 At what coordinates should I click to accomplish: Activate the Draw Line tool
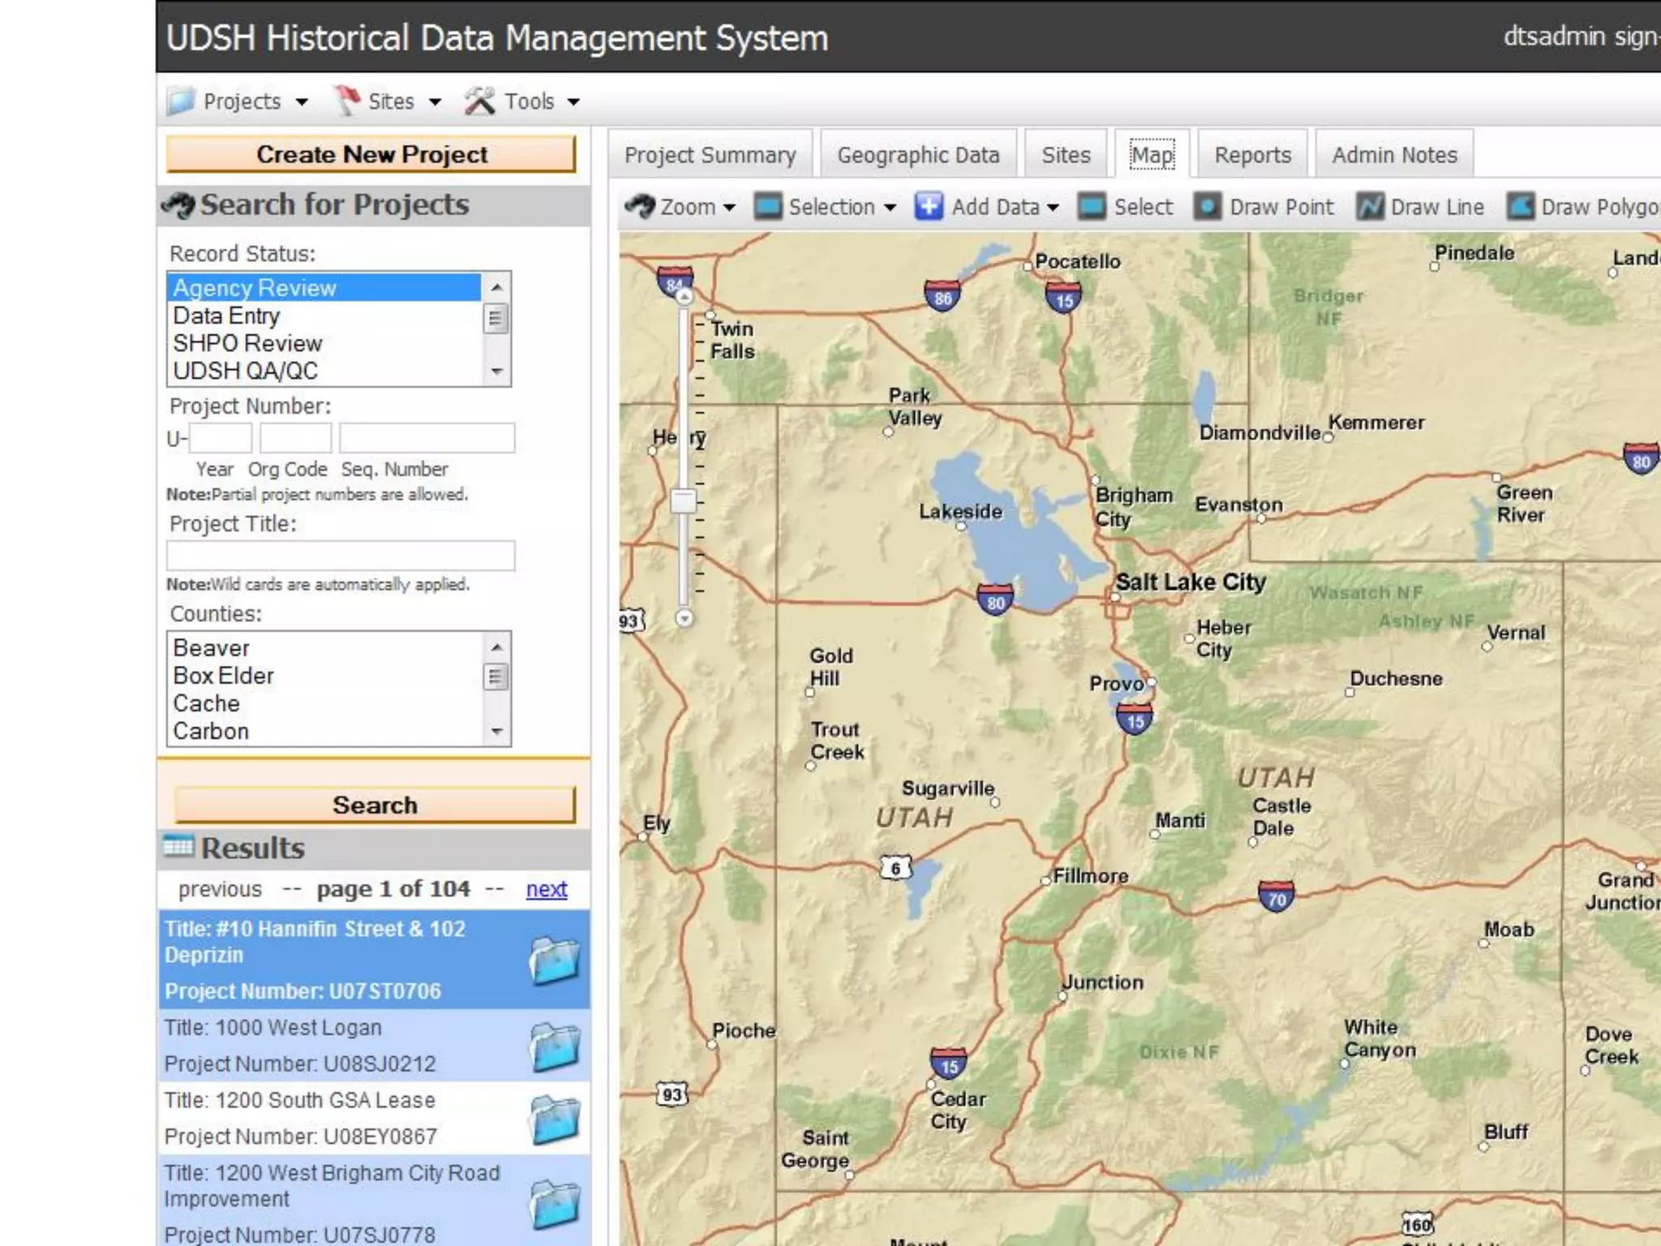click(1421, 207)
